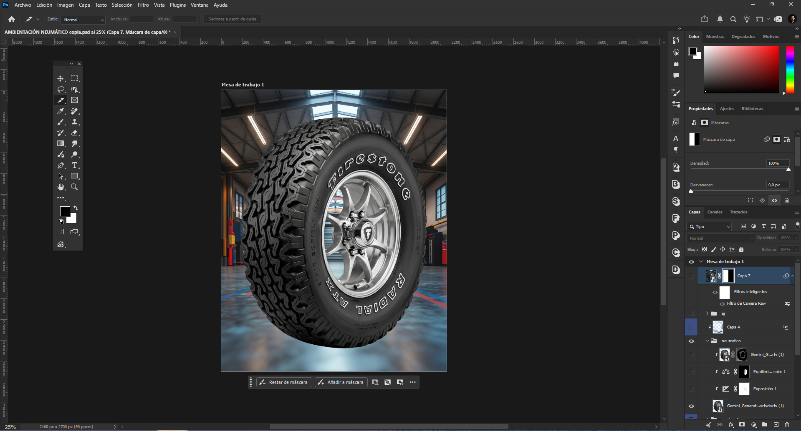Click the Desvanecer value field
Screen dimensions: 801x431
point(778,185)
